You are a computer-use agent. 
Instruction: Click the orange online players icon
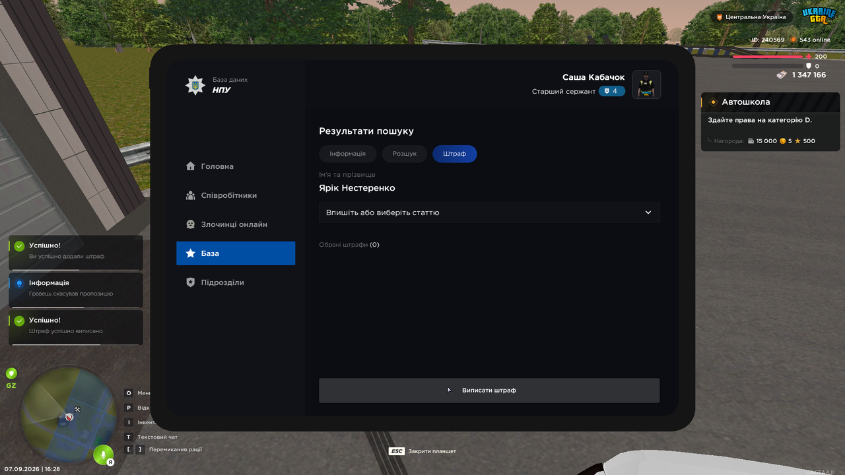794,40
